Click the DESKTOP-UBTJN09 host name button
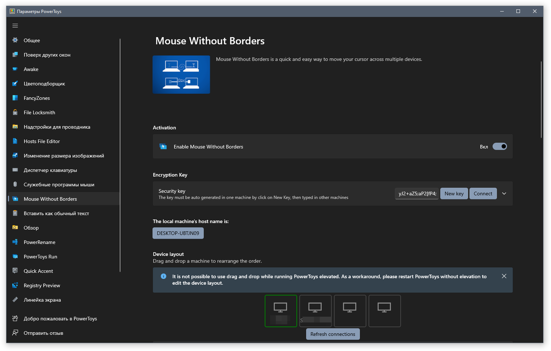 [x=178, y=233]
